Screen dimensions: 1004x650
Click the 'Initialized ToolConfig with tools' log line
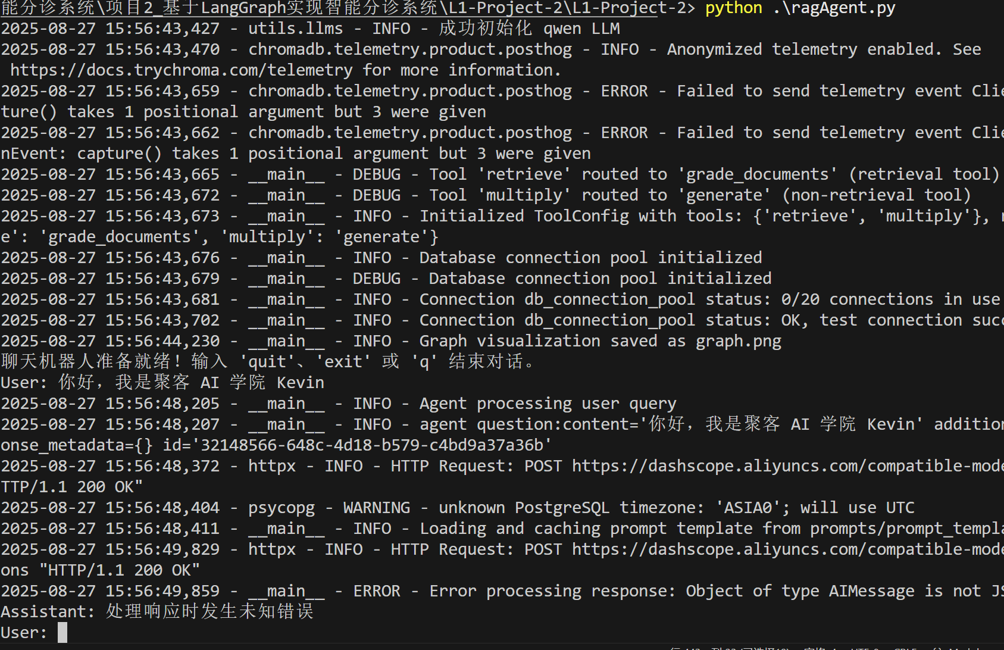tap(502, 216)
